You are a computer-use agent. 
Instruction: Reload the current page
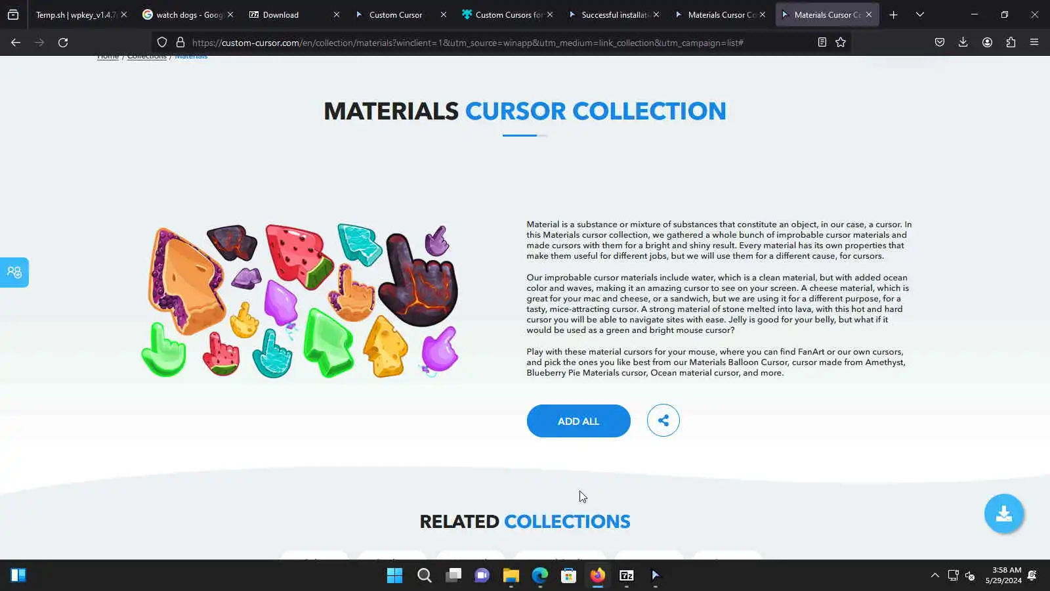click(63, 42)
